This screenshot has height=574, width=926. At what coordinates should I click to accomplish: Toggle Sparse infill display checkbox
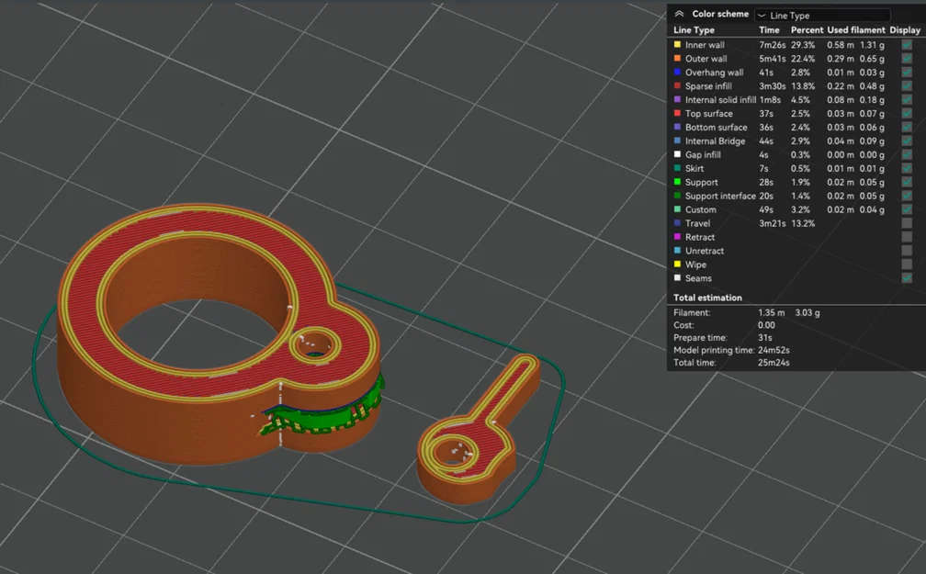[x=907, y=85]
